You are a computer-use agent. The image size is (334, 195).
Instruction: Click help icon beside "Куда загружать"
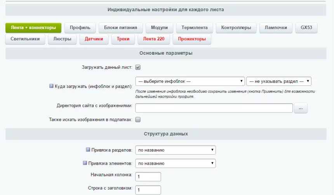tap(51, 86)
